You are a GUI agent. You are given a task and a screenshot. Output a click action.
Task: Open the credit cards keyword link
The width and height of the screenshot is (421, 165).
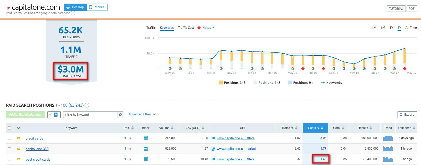34,138
